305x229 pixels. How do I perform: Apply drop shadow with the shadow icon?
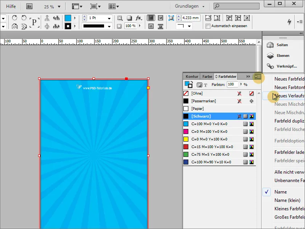129,18
